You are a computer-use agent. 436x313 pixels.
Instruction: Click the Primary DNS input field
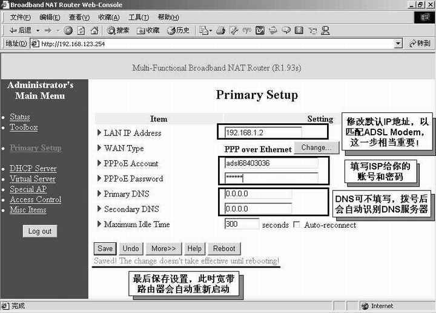(x=259, y=194)
